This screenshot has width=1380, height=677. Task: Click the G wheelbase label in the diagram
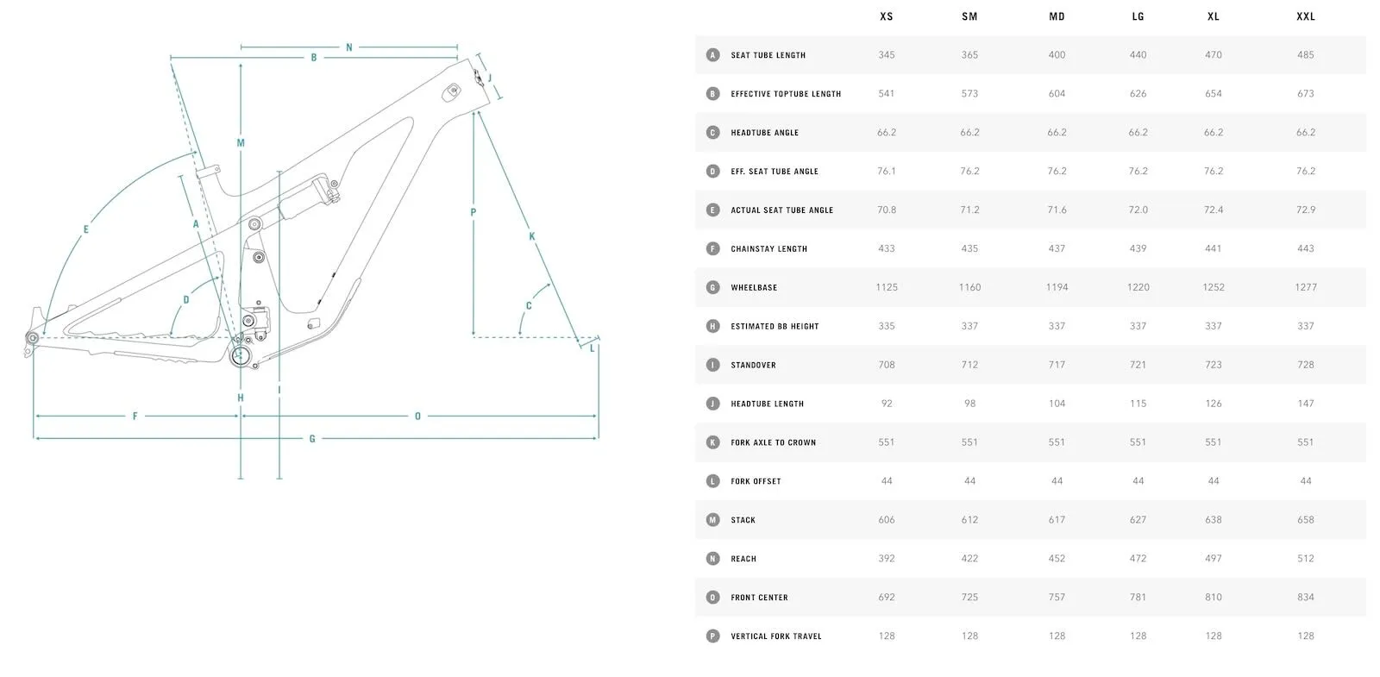point(312,439)
